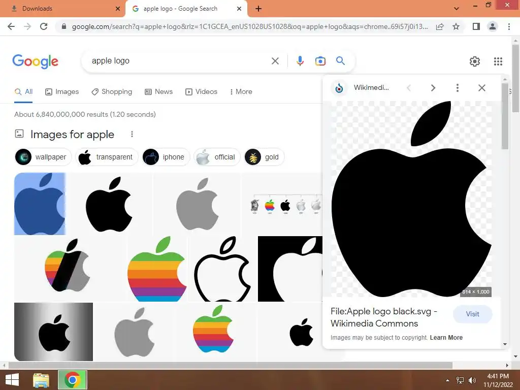Viewport: 520px width, 390px height.
Task: Click the blue magnifier search button
Action: point(340,61)
